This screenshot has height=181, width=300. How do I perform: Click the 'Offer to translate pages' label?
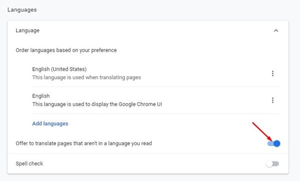click(x=84, y=144)
